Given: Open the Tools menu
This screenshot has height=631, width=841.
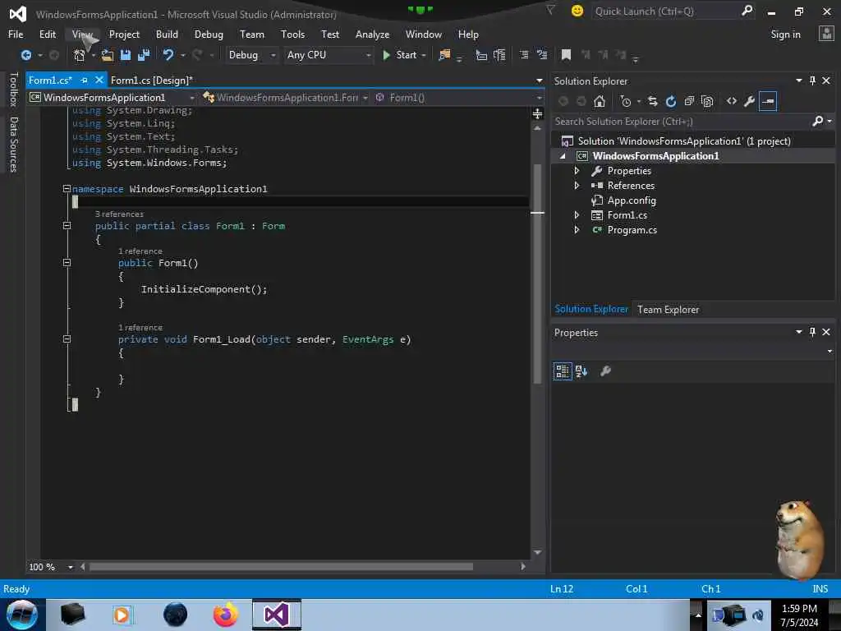Looking at the screenshot, I should pos(292,34).
